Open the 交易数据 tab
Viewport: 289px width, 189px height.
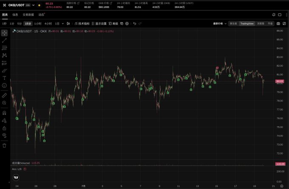click(28, 15)
